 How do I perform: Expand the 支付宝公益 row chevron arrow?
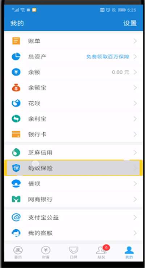[x=135, y=217]
